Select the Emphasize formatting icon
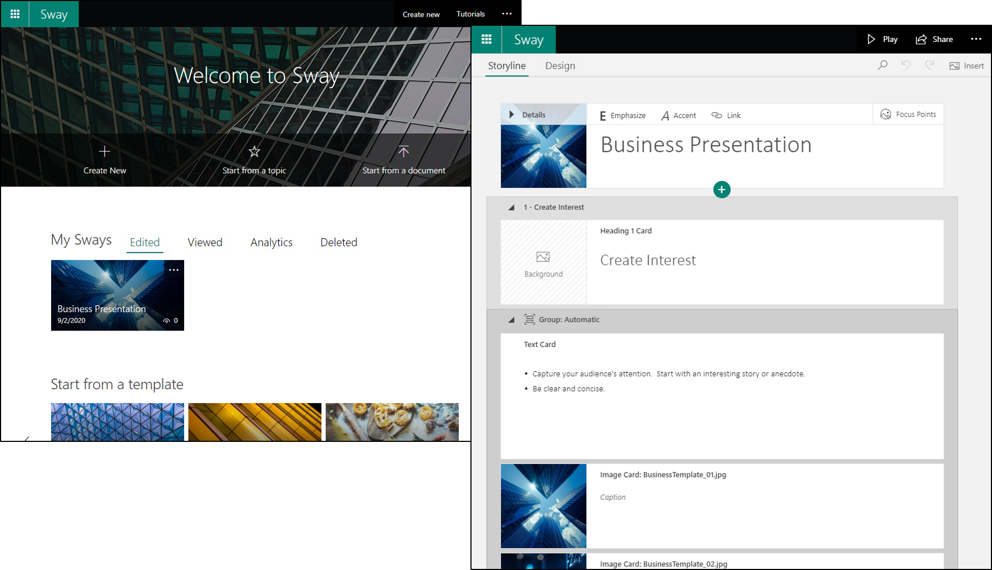992x570 pixels. pyautogui.click(x=621, y=115)
